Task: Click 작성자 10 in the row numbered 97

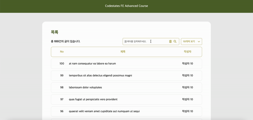Action: pos(188,99)
